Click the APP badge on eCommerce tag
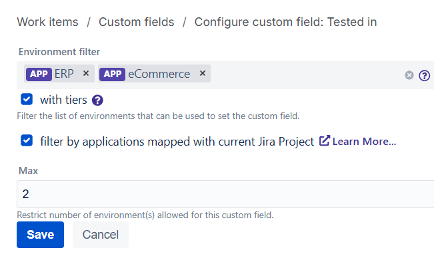Viewport: 434px width, 258px height. tap(113, 74)
